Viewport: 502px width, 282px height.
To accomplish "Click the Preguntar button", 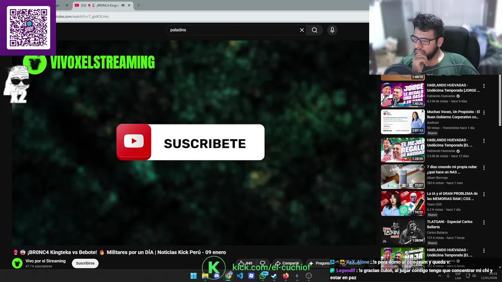I will point(320,263).
